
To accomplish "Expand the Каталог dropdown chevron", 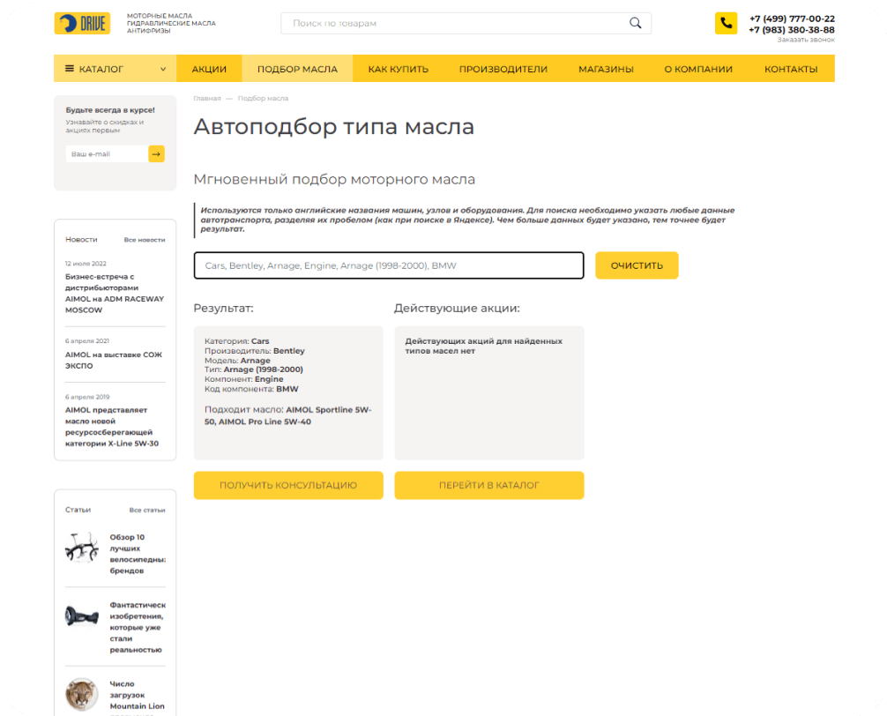I will (x=163, y=69).
